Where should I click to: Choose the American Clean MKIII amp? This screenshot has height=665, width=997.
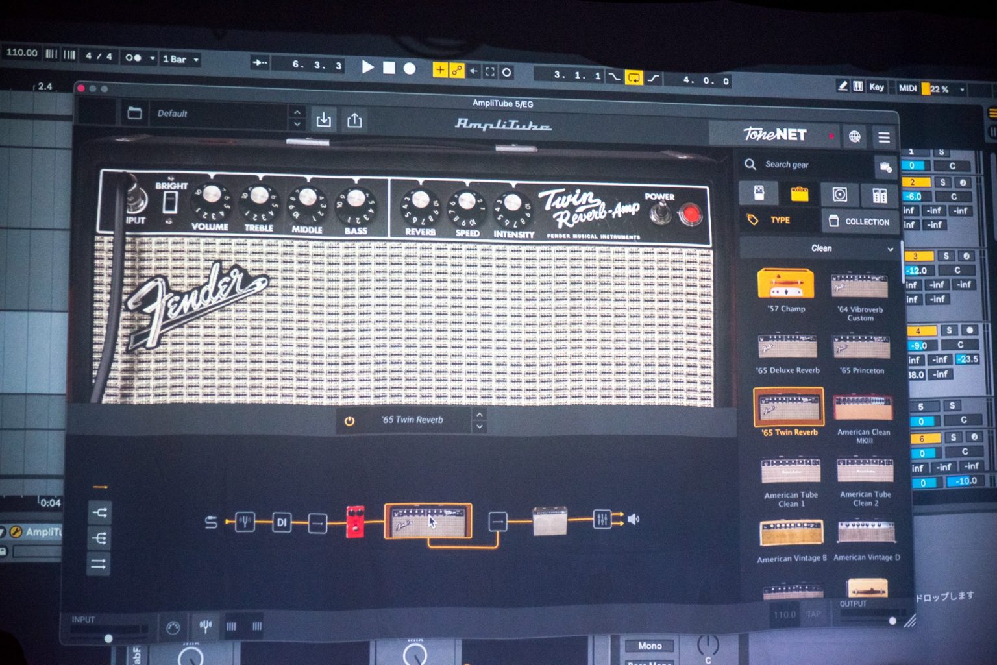[863, 419]
